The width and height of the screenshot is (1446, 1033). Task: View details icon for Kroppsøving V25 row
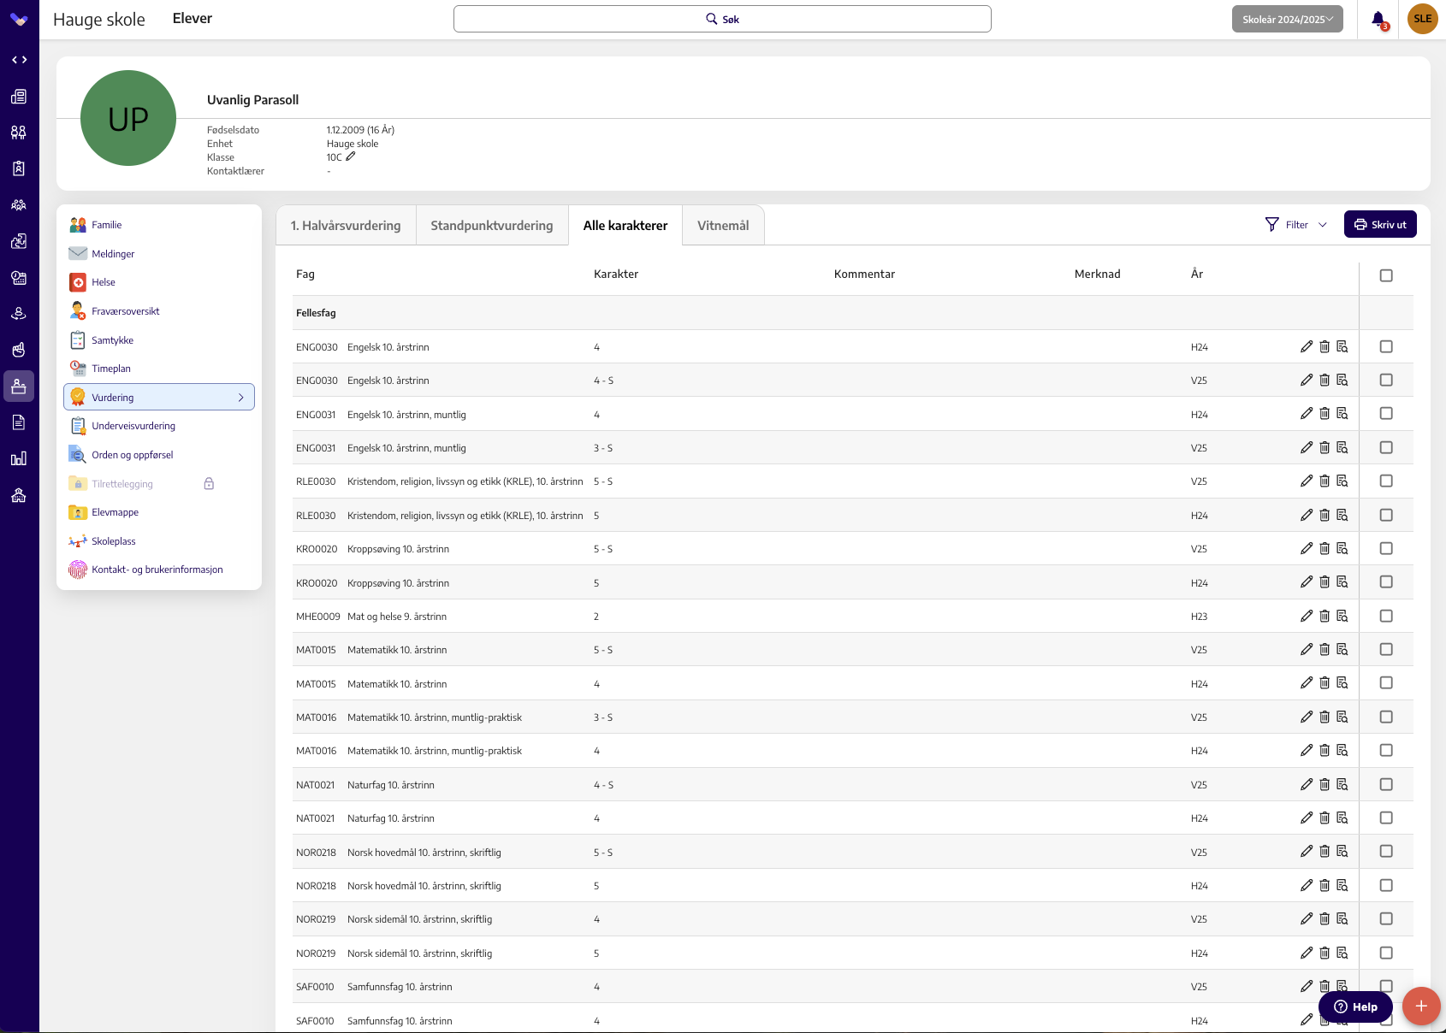(1342, 548)
